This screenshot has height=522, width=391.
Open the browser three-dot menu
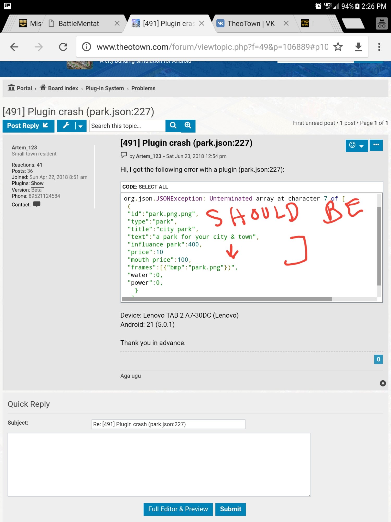pos(379,47)
